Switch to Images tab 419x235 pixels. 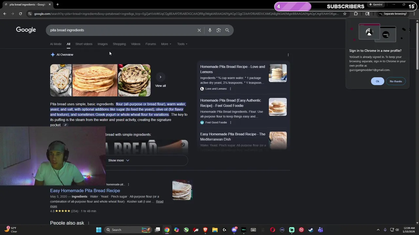pos(102,44)
